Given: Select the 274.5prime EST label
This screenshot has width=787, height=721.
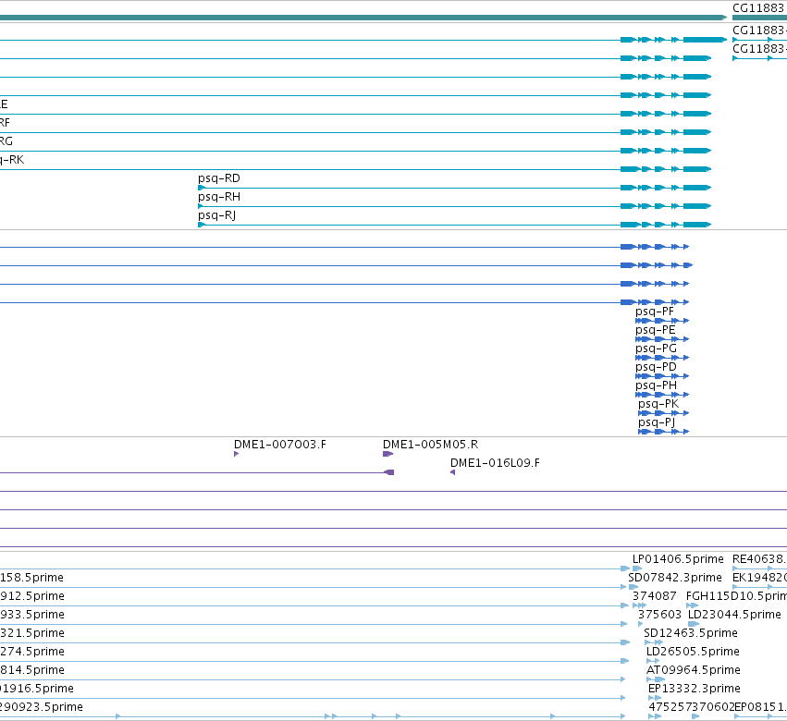Looking at the screenshot, I should tap(32, 652).
